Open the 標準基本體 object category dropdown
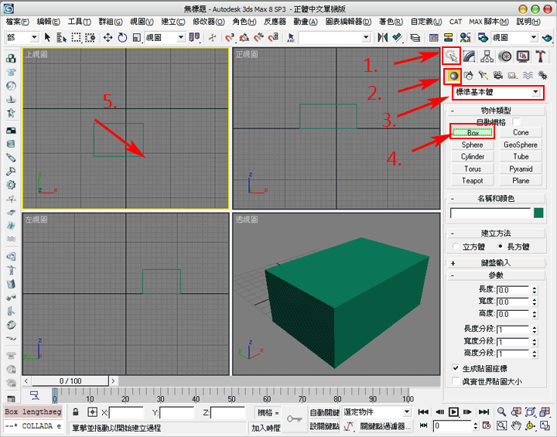Screen dimensions: 557x437 click(497, 92)
